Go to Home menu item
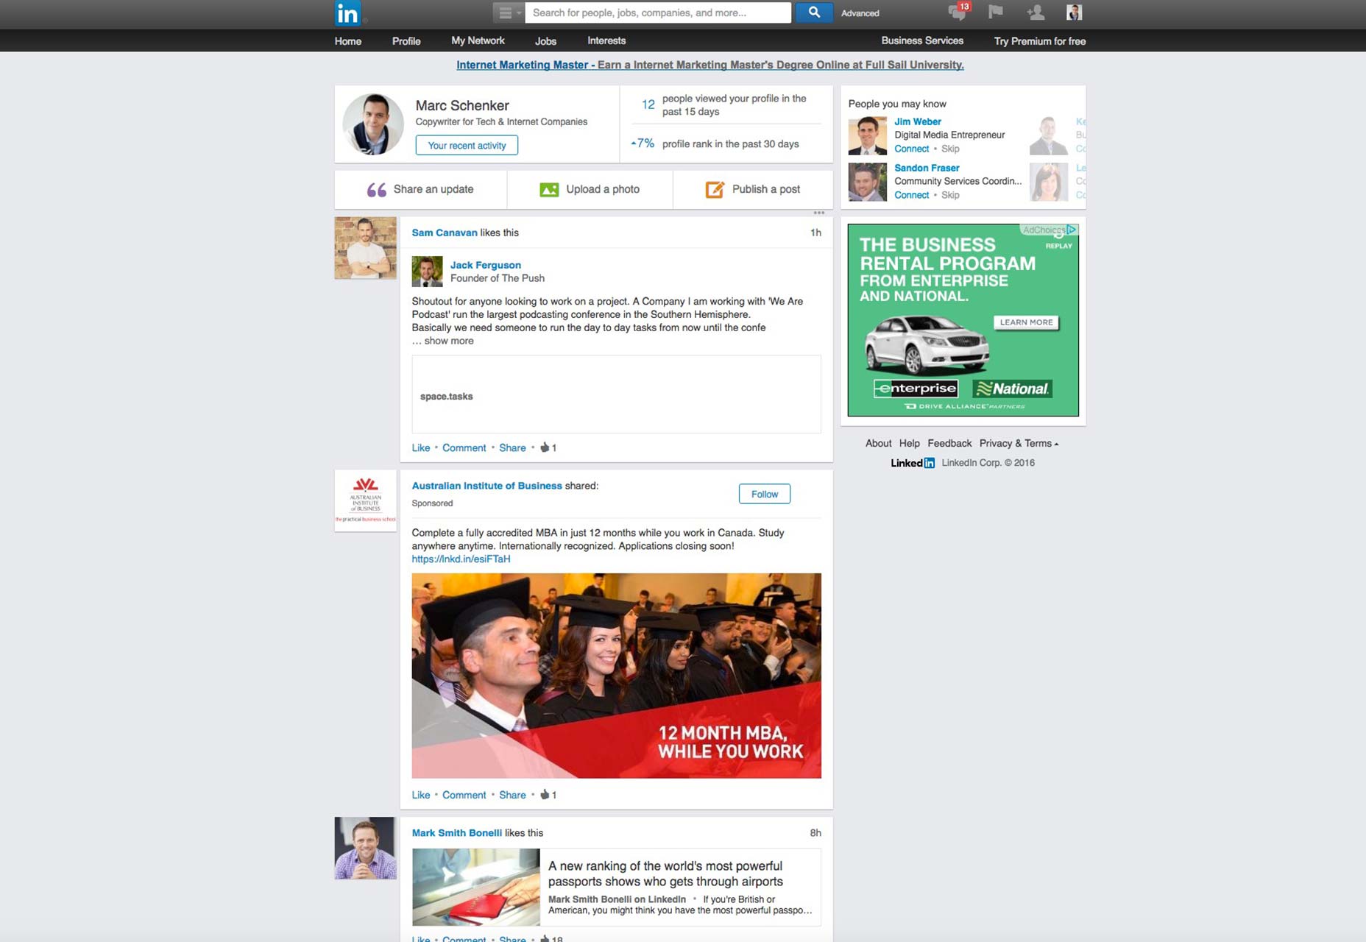This screenshot has width=1366, height=942. 347,41
